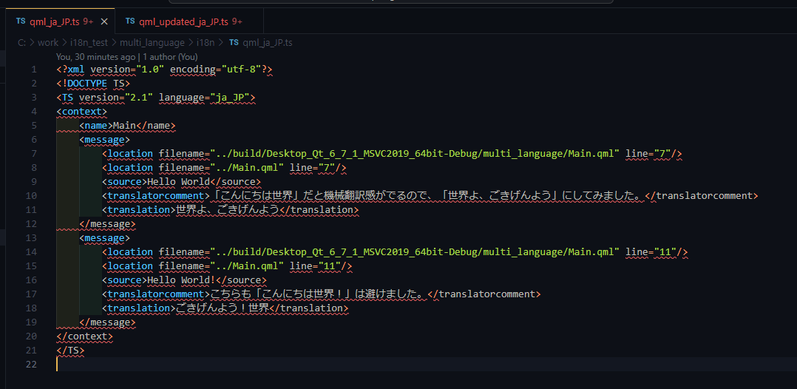Click the TS icon on qml_updated_ja_JP.ts tab
This screenshot has height=389, width=797.
(130, 21)
